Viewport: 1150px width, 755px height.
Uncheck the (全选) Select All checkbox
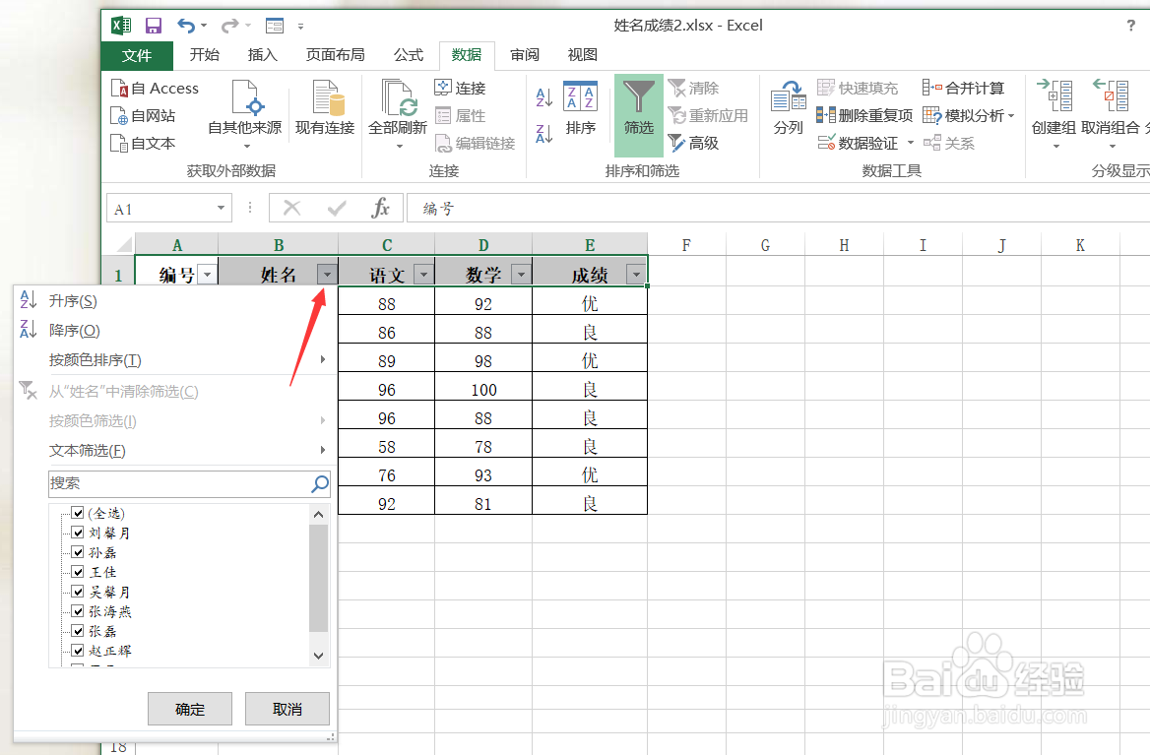click(77, 512)
